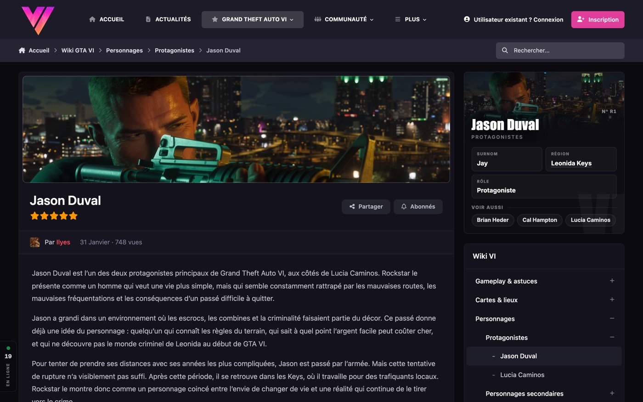Click the magnifier search icon
Image resolution: width=643 pixels, height=402 pixels.
[505, 51]
